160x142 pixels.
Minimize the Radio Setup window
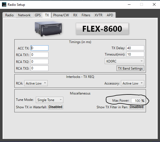[x=129, y=4]
